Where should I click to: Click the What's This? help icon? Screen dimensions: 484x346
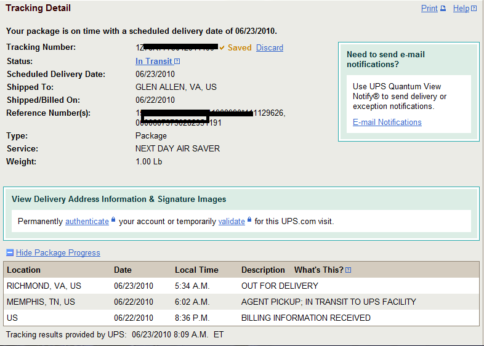(348, 270)
